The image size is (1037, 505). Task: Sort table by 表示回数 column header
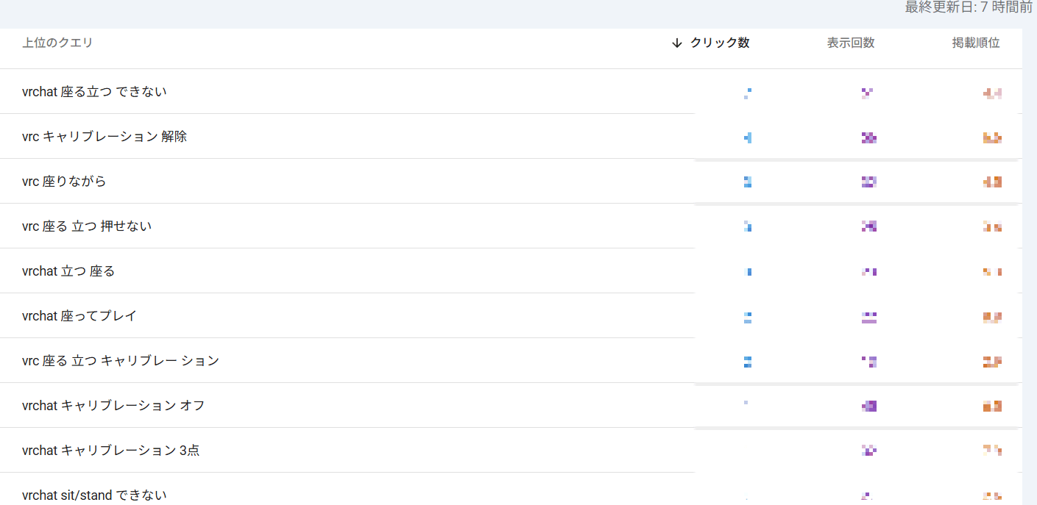pos(850,43)
